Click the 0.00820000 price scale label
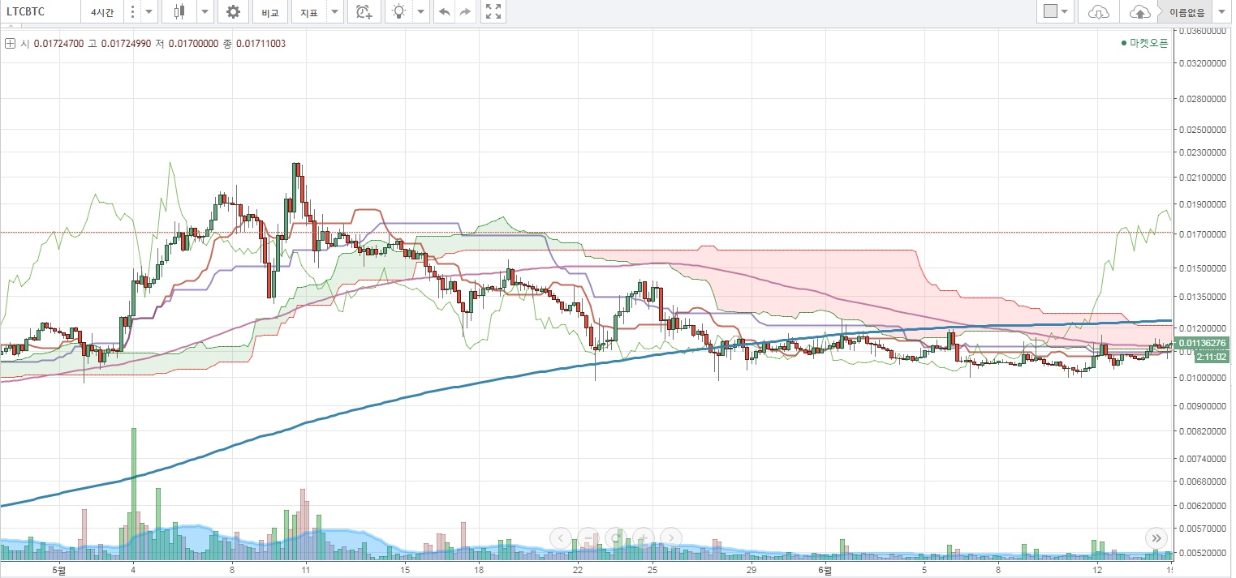The height and width of the screenshot is (578, 1236). click(x=1204, y=432)
